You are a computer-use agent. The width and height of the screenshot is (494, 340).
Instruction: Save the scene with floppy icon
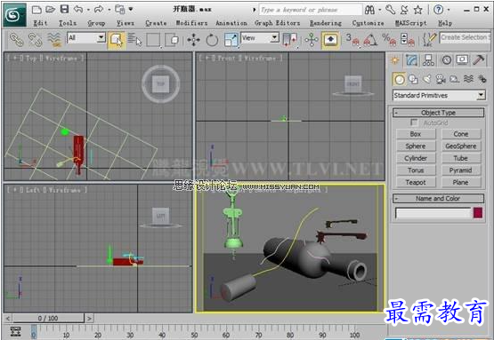point(64,10)
